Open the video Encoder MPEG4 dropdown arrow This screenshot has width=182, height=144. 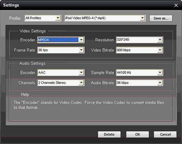[x=81, y=40]
